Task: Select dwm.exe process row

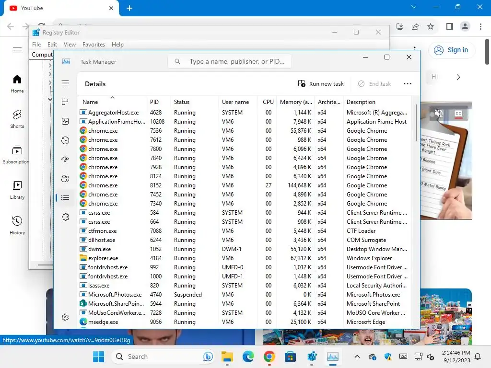Action: point(245,249)
